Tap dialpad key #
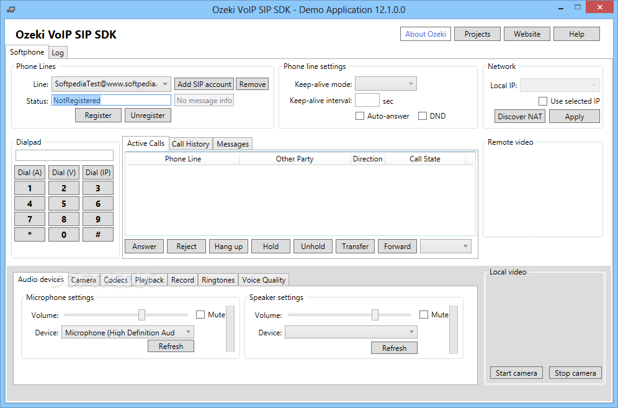Image resolution: width=618 pixels, height=408 pixels. point(98,234)
